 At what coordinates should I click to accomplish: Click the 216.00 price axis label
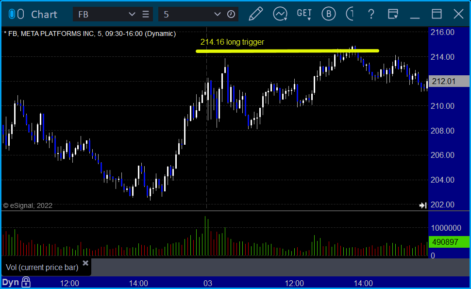click(x=442, y=32)
